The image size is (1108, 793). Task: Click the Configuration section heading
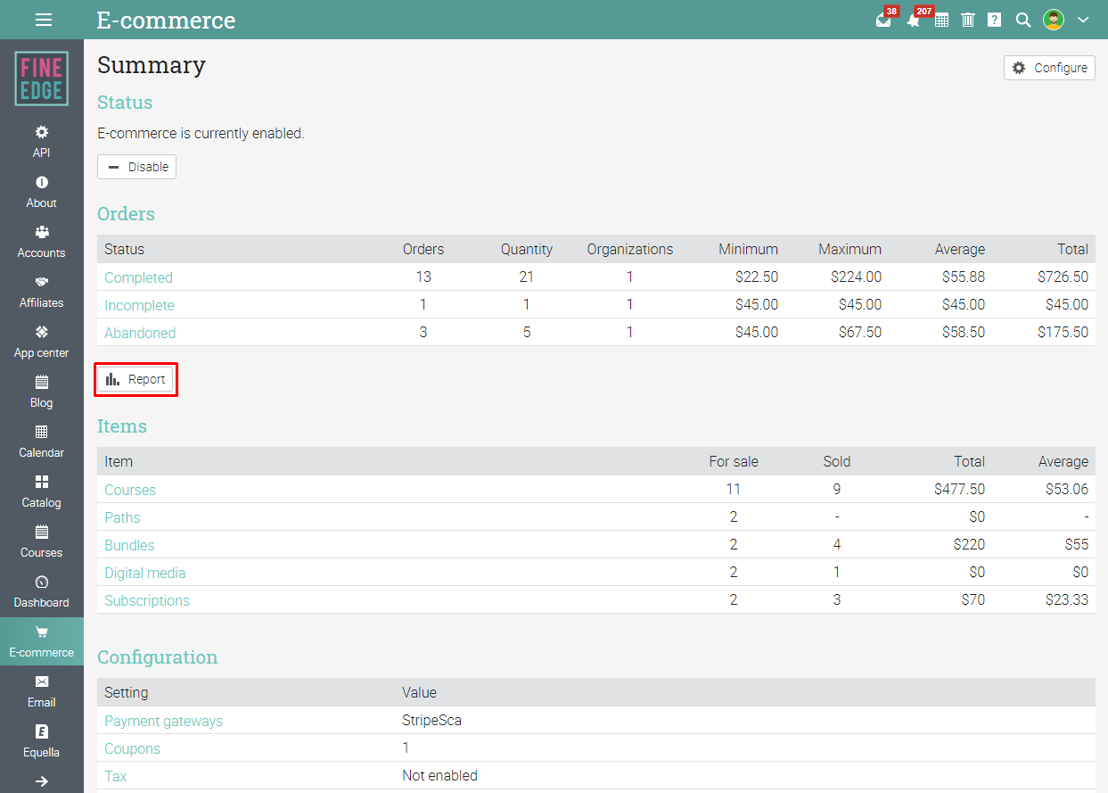coord(157,657)
